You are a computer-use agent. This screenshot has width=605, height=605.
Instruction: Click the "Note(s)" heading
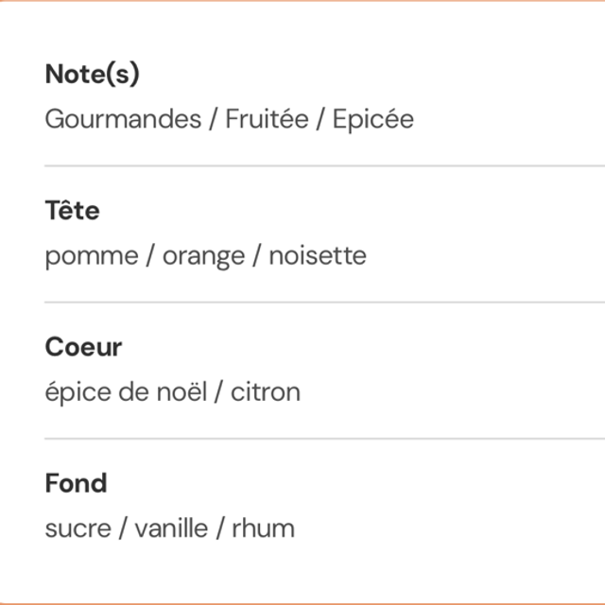pos(92,75)
